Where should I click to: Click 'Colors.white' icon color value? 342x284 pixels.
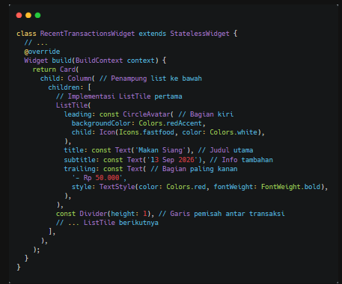coord(233,132)
